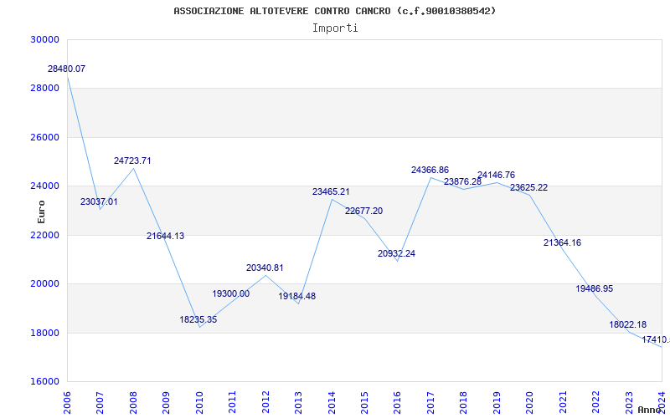The height and width of the screenshot is (418, 670).
Task: Click the 2013 x-axis year
Action: (x=298, y=402)
